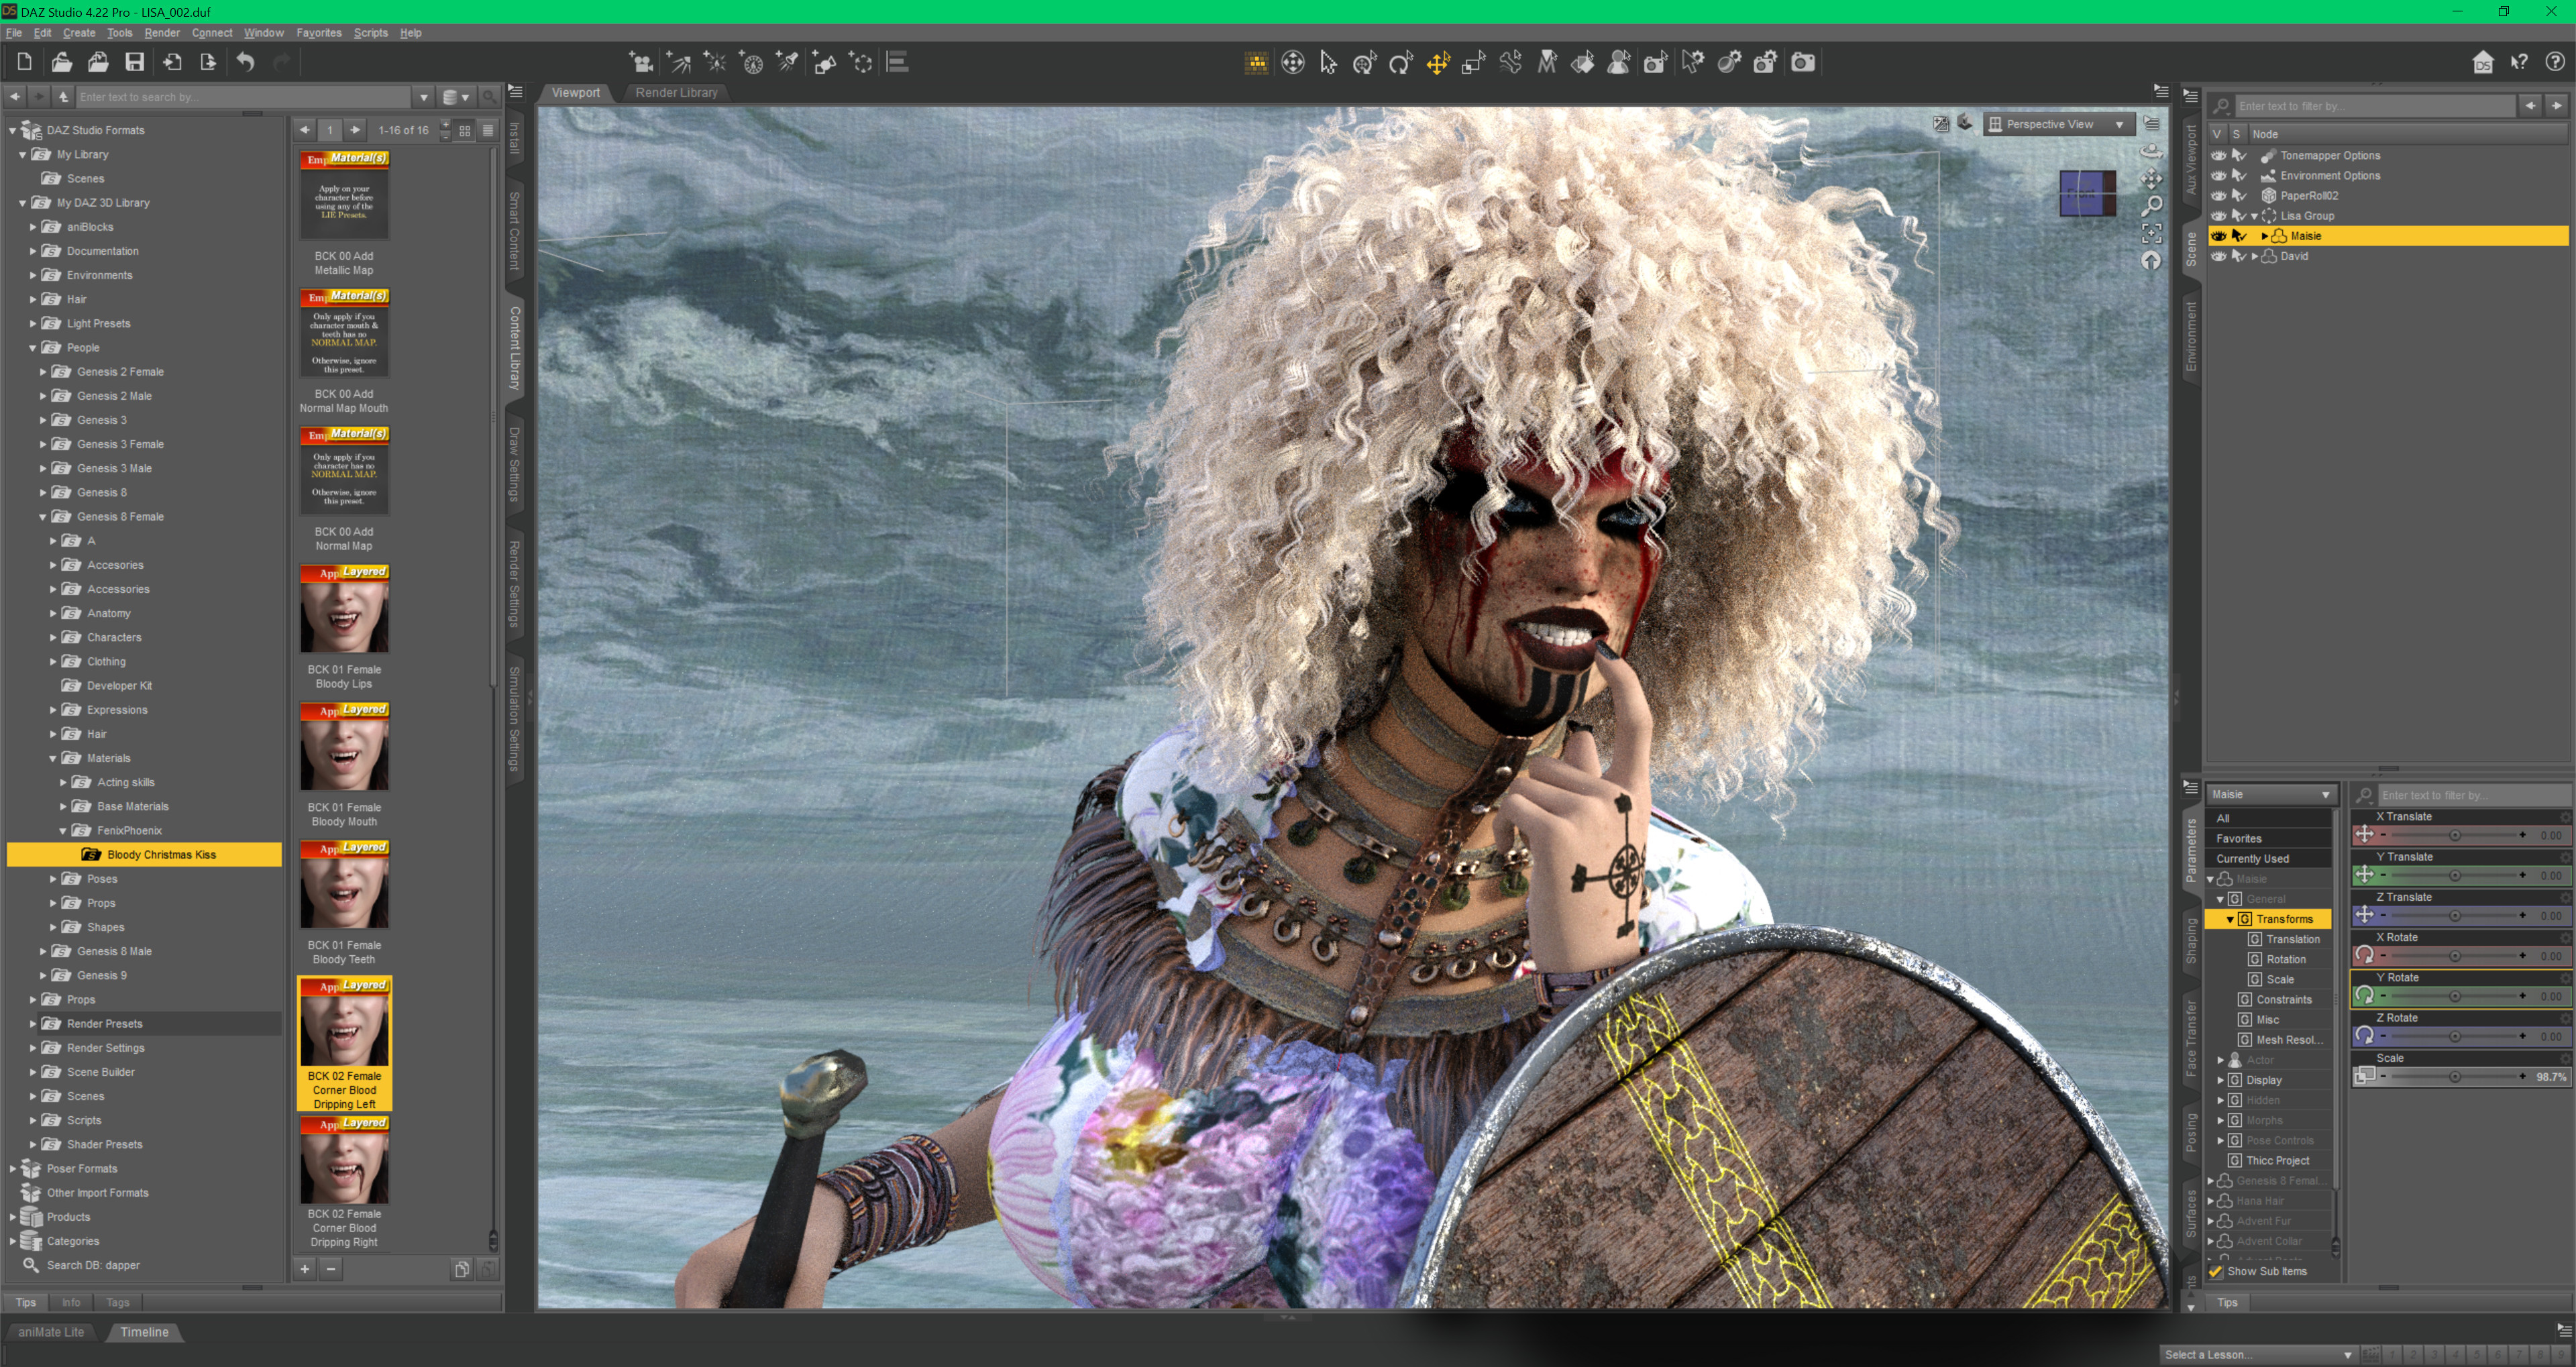
Task: Open the Perspective View dropdown
Action: pyautogui.click(x=2058, y=124)
